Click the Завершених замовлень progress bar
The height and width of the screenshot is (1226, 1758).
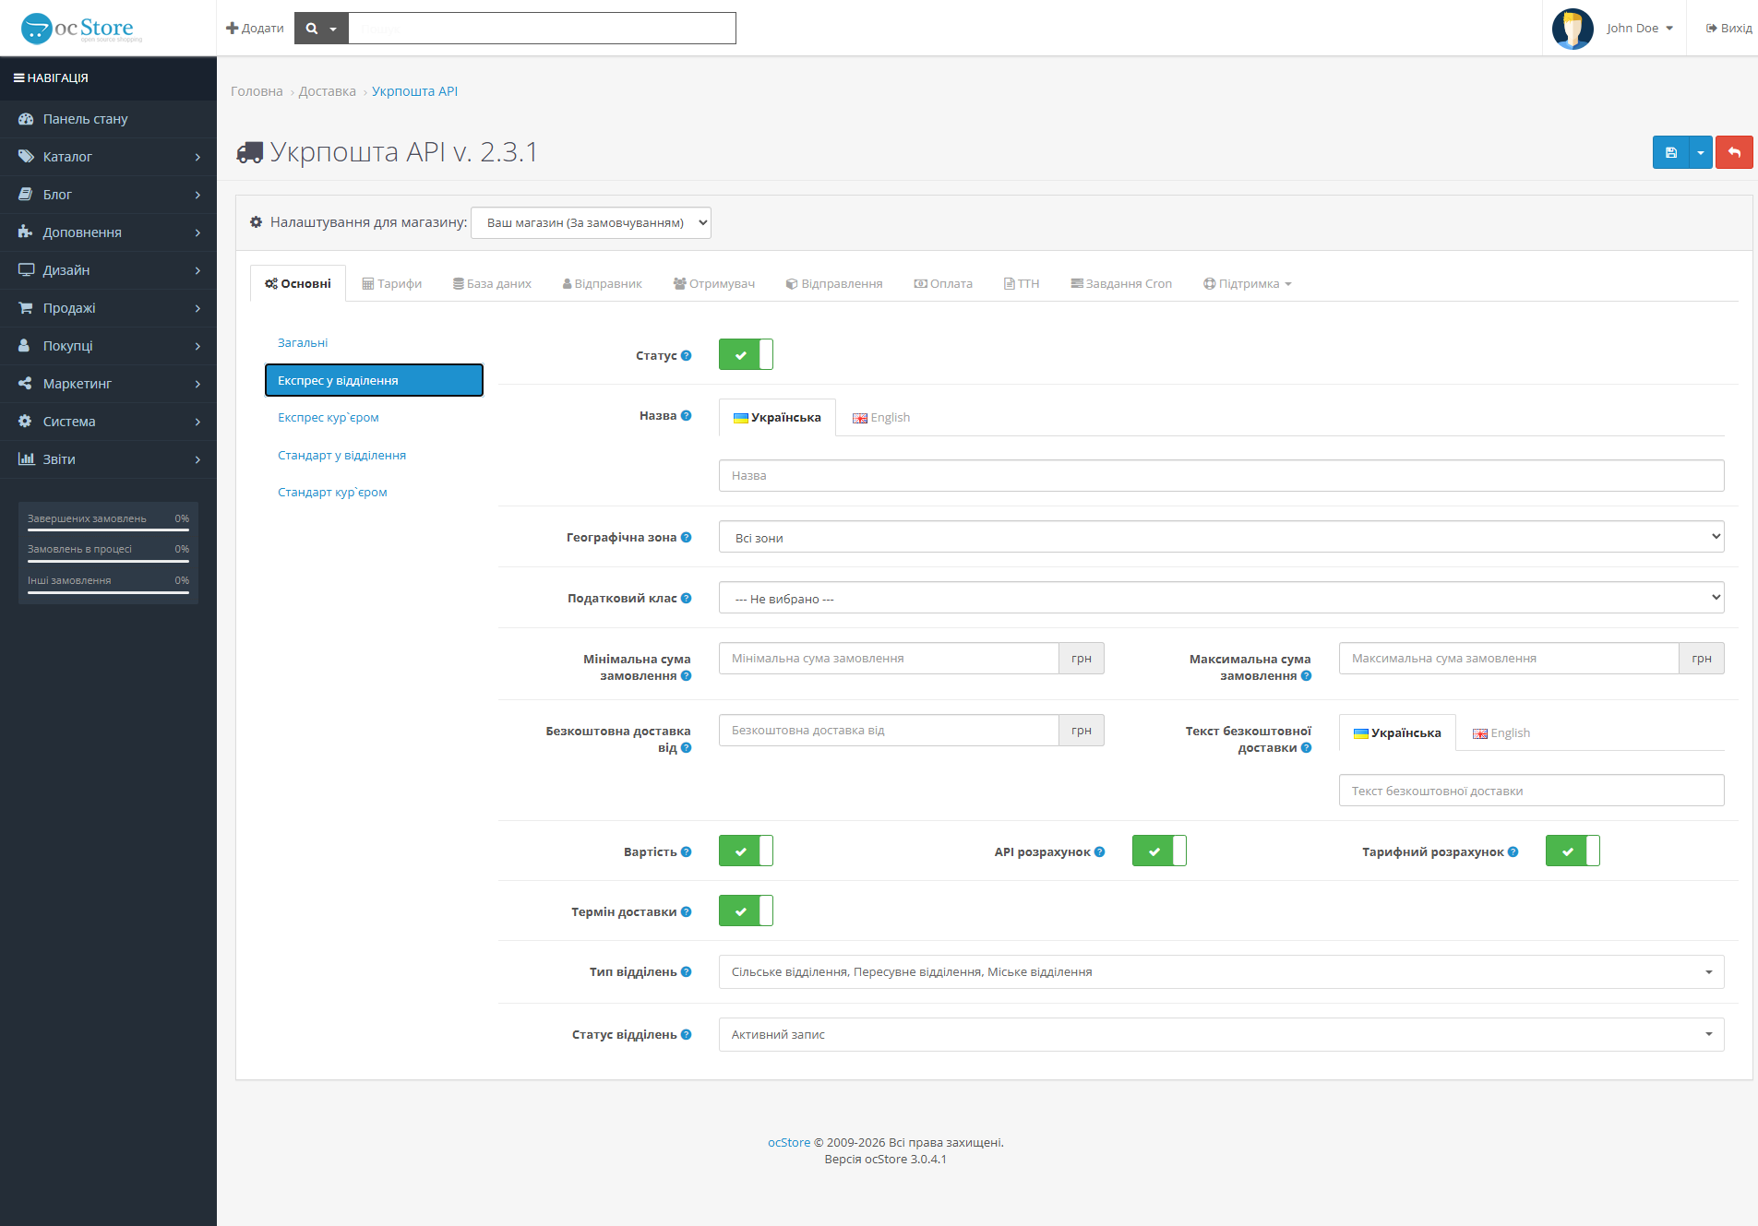108,530
